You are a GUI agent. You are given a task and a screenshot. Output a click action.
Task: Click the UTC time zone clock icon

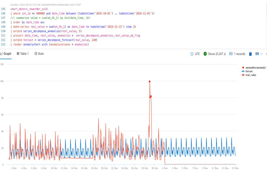192,54
